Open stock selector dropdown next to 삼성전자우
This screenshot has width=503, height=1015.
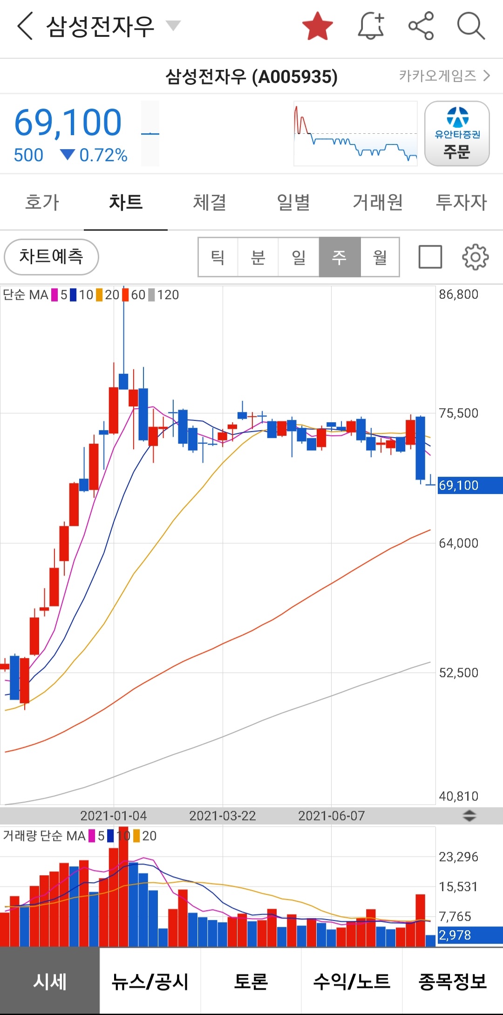[173, 25]
